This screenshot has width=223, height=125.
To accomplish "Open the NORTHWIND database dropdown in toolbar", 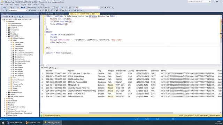I will pos(26,10).
